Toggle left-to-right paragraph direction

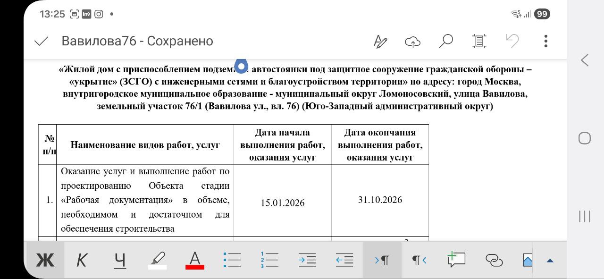point(382,260)
